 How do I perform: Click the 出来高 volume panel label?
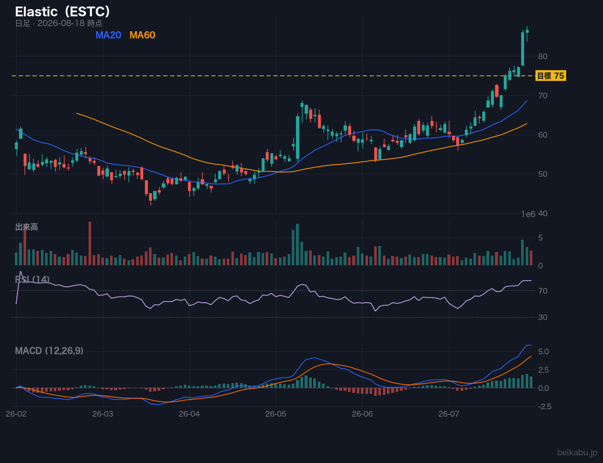tap(27, 227)
